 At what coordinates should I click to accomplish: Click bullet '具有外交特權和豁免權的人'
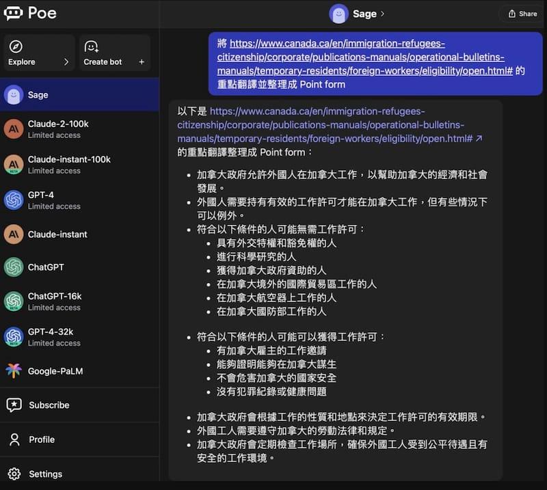[276, 243]
